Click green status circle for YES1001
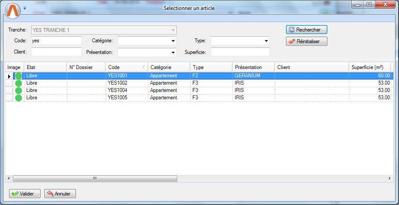 click(x=19, y=76)
